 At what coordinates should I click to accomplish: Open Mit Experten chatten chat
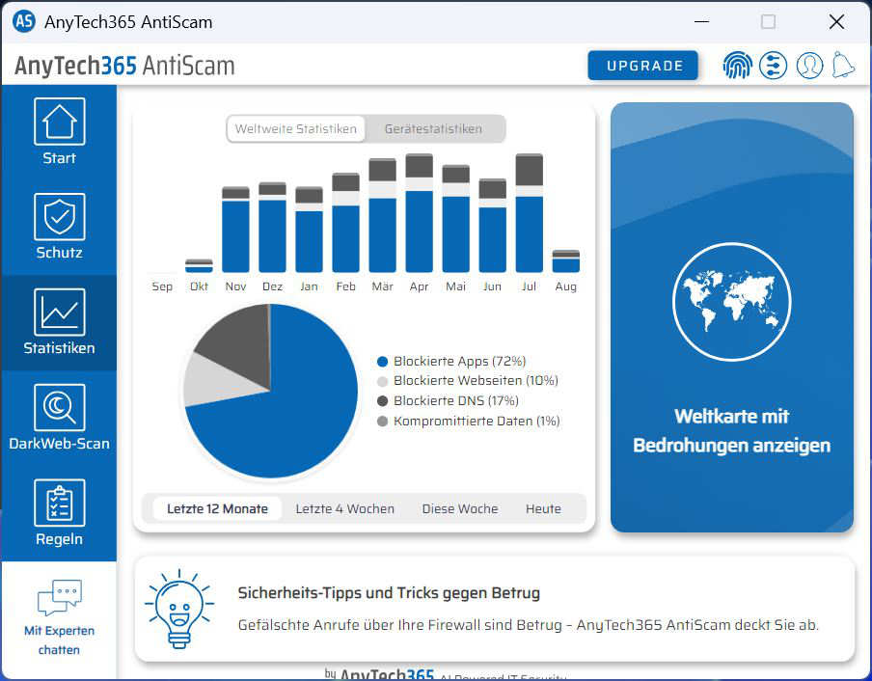(x=59, y=617)
